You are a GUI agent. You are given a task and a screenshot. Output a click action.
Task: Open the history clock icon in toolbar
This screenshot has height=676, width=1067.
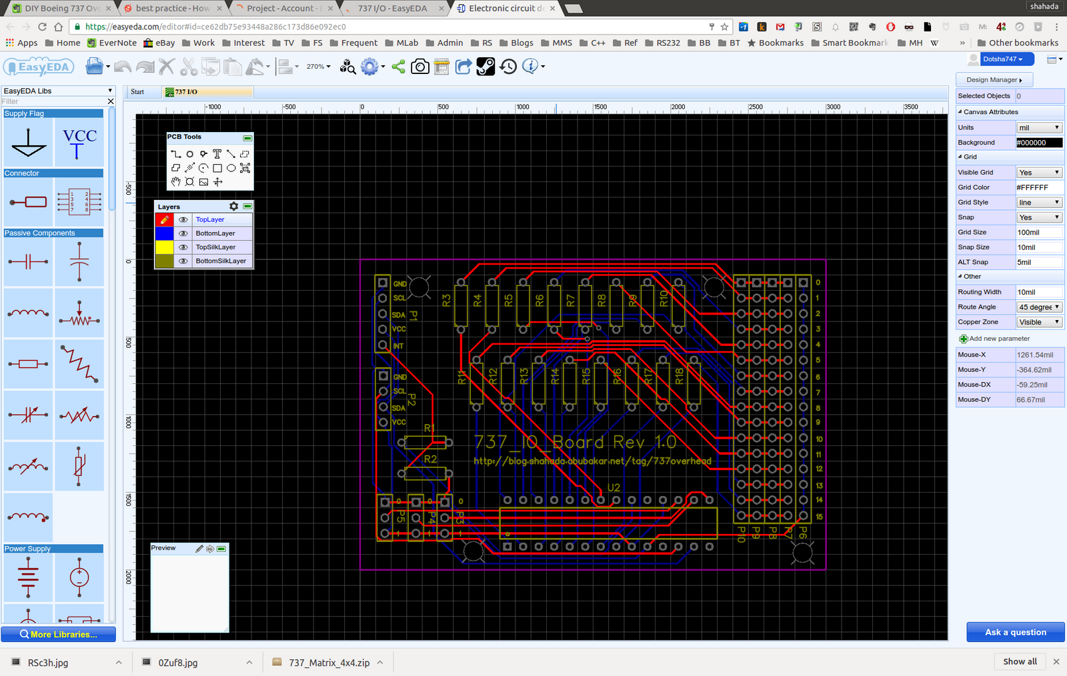pos(508,67)
